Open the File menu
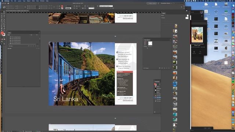Viewport: 235px width, 132px height. tap(12, 1)
